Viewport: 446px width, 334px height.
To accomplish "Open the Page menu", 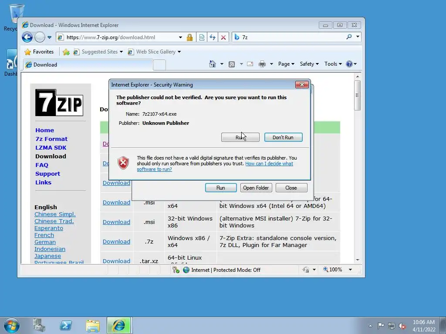I will [x=286, y=64].
